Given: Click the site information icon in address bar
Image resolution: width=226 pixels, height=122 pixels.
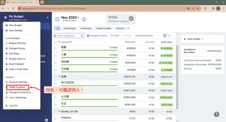Looking at the screenshot, I should coord(20,8).
